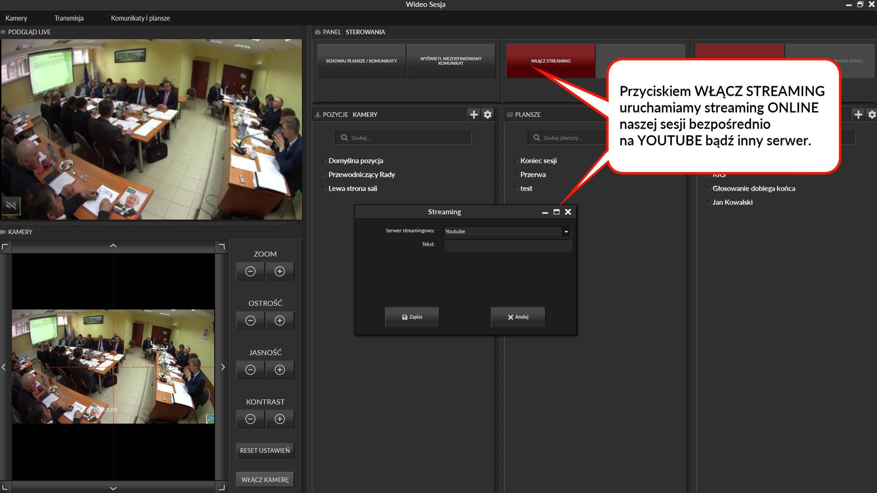Open the Komunikaty i plansze menu
The image size is (877, 493).
140,18
